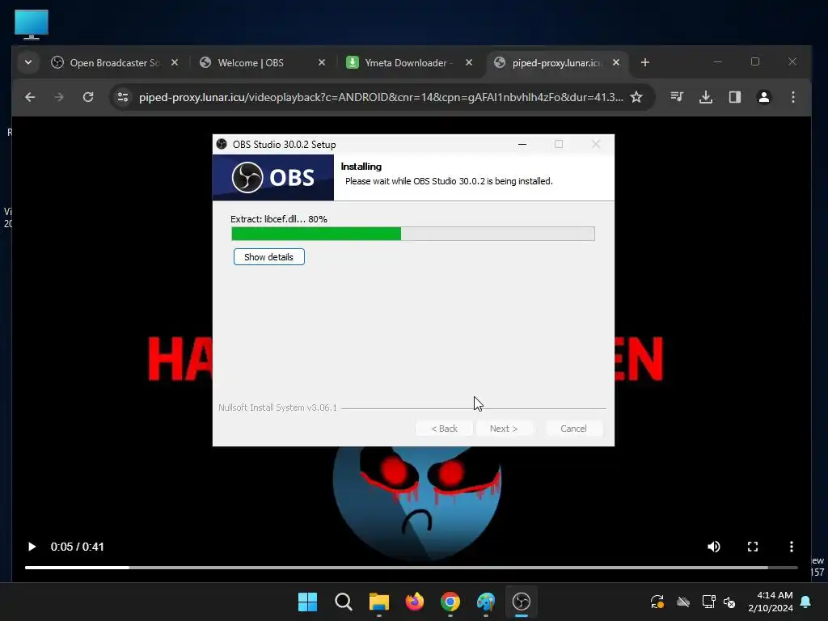Open the network status tray icon
Screen dimensions: 828x621
708,602
